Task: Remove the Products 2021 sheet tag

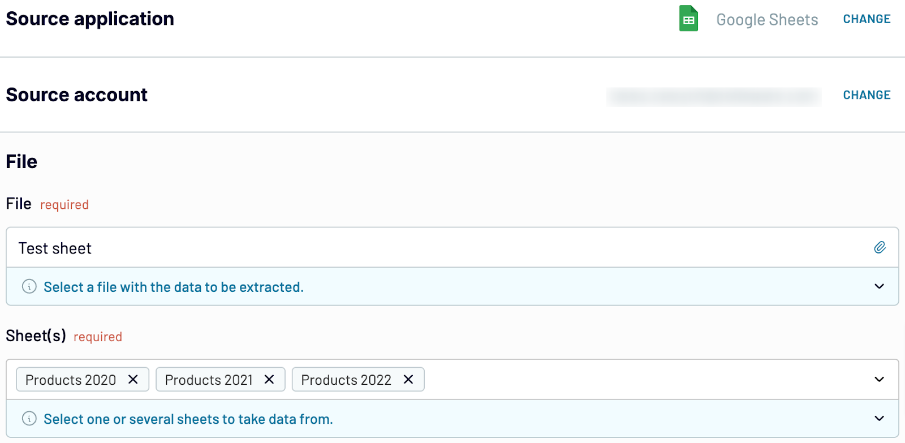Action: pyautogui.click(x=269, y=380)
